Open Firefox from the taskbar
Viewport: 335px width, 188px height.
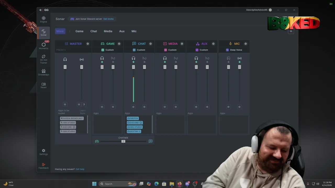click(179, 184)
